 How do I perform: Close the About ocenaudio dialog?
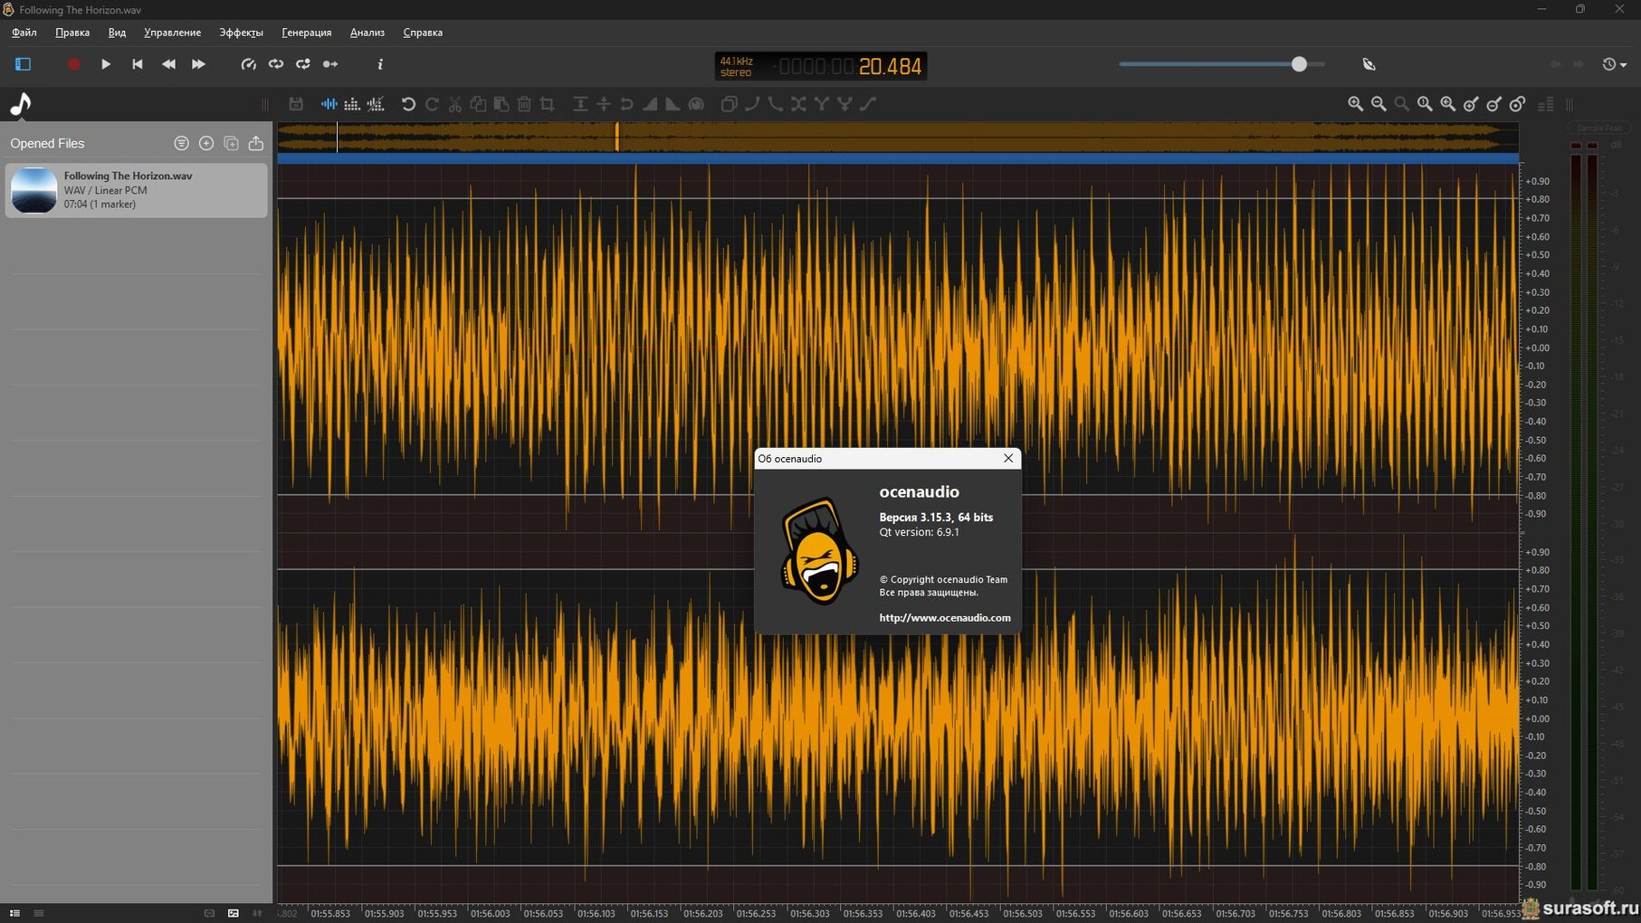(1007, 459)
